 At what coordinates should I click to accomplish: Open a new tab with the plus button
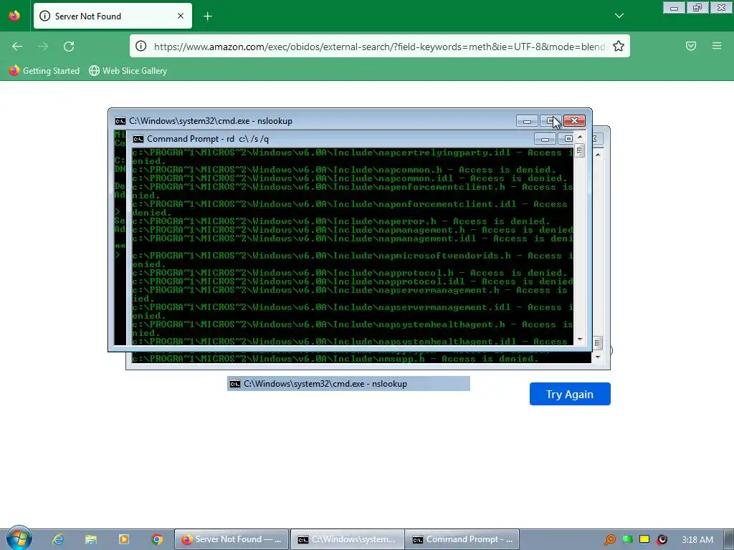(207, 16)
